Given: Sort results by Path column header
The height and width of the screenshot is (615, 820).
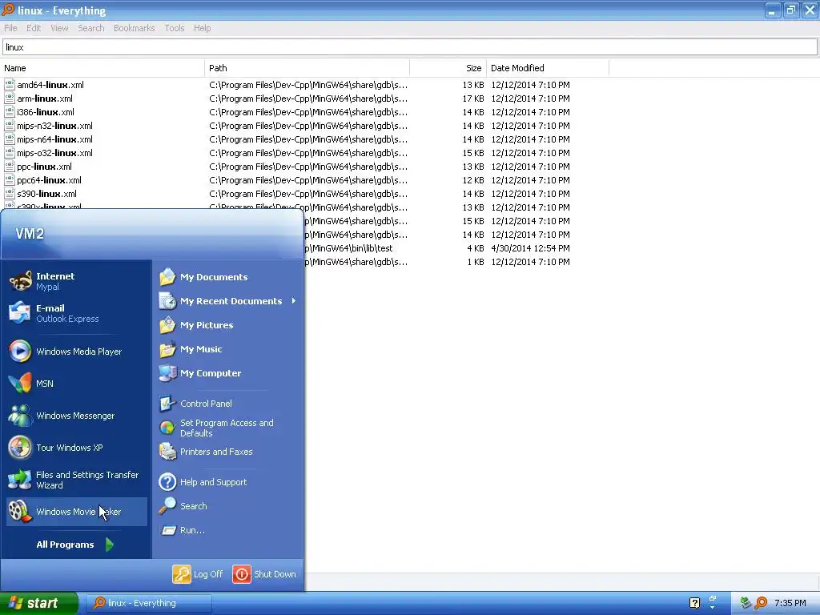Looking at the screenshot, I should pyautogui.click(x=307, y=68).
